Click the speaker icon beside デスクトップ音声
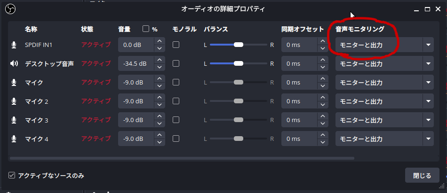Viewport: 447px width, 193px height. pyautogui.click(x=14, y=64)
